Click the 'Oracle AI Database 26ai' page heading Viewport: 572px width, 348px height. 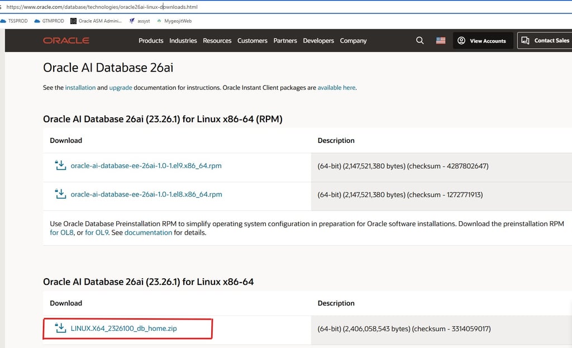point(108,68)
